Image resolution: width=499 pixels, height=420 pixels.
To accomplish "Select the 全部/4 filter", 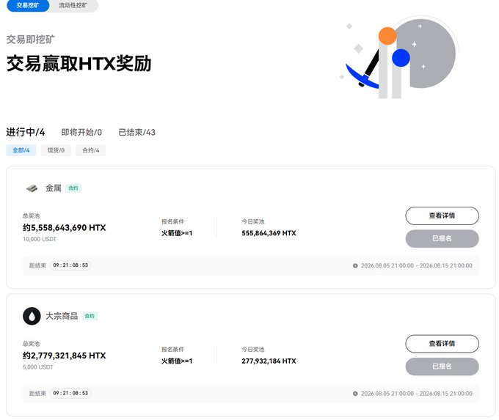I will [x=21, y=150].
